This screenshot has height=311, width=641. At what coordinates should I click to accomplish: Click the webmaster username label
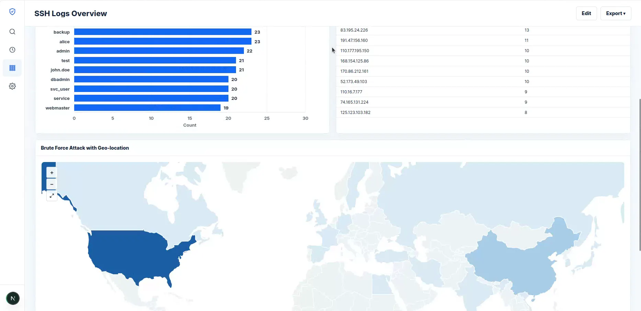58,108
